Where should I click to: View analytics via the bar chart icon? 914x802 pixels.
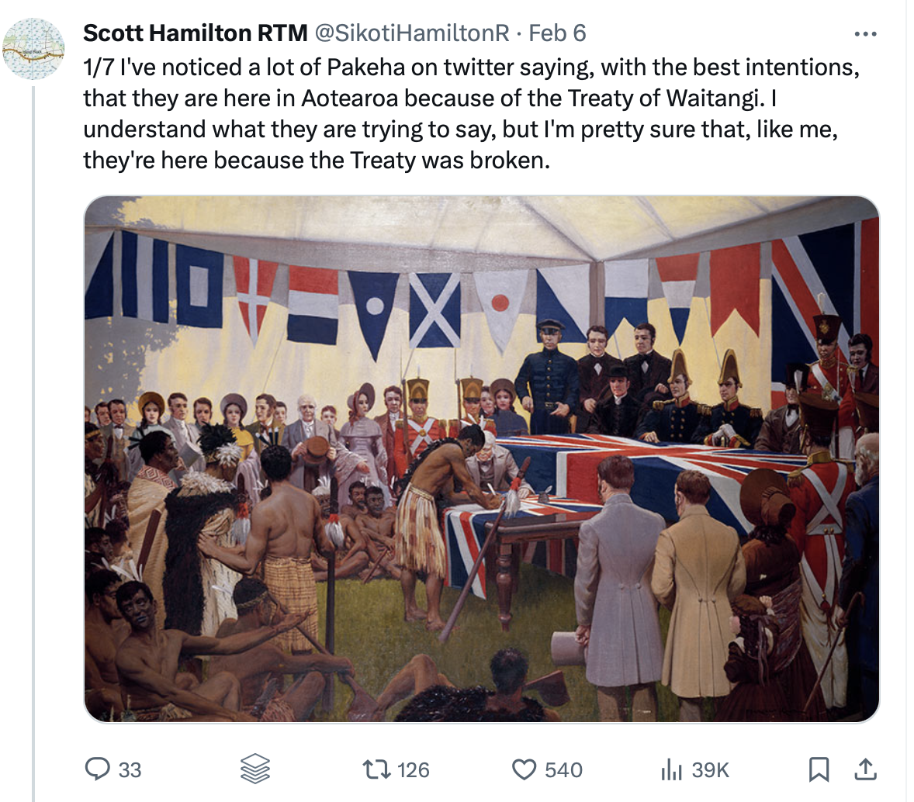click(x=671, y=769)
